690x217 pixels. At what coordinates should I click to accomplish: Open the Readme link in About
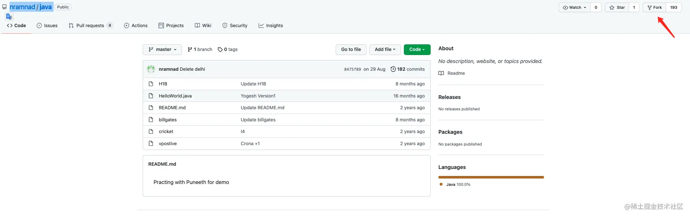coord(456,73)
